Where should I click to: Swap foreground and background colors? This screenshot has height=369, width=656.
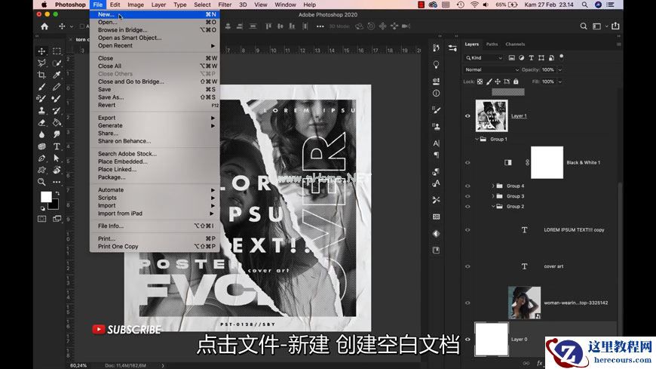coord(57,193)
